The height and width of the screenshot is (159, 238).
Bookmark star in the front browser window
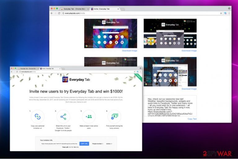coord(134,72)
